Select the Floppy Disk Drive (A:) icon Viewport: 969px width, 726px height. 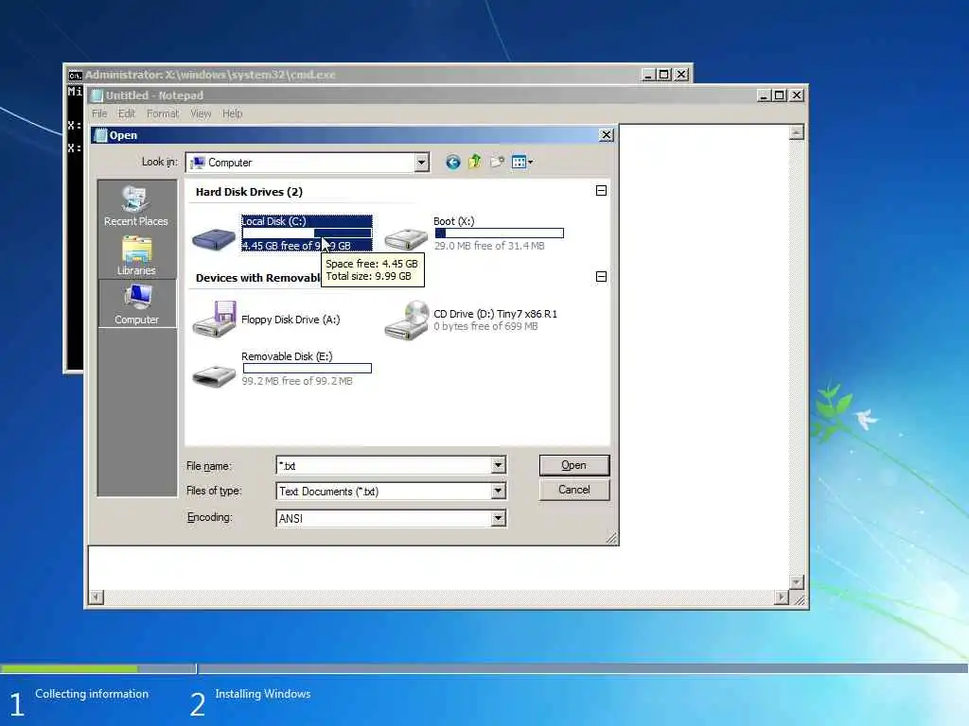pos(214,319)
